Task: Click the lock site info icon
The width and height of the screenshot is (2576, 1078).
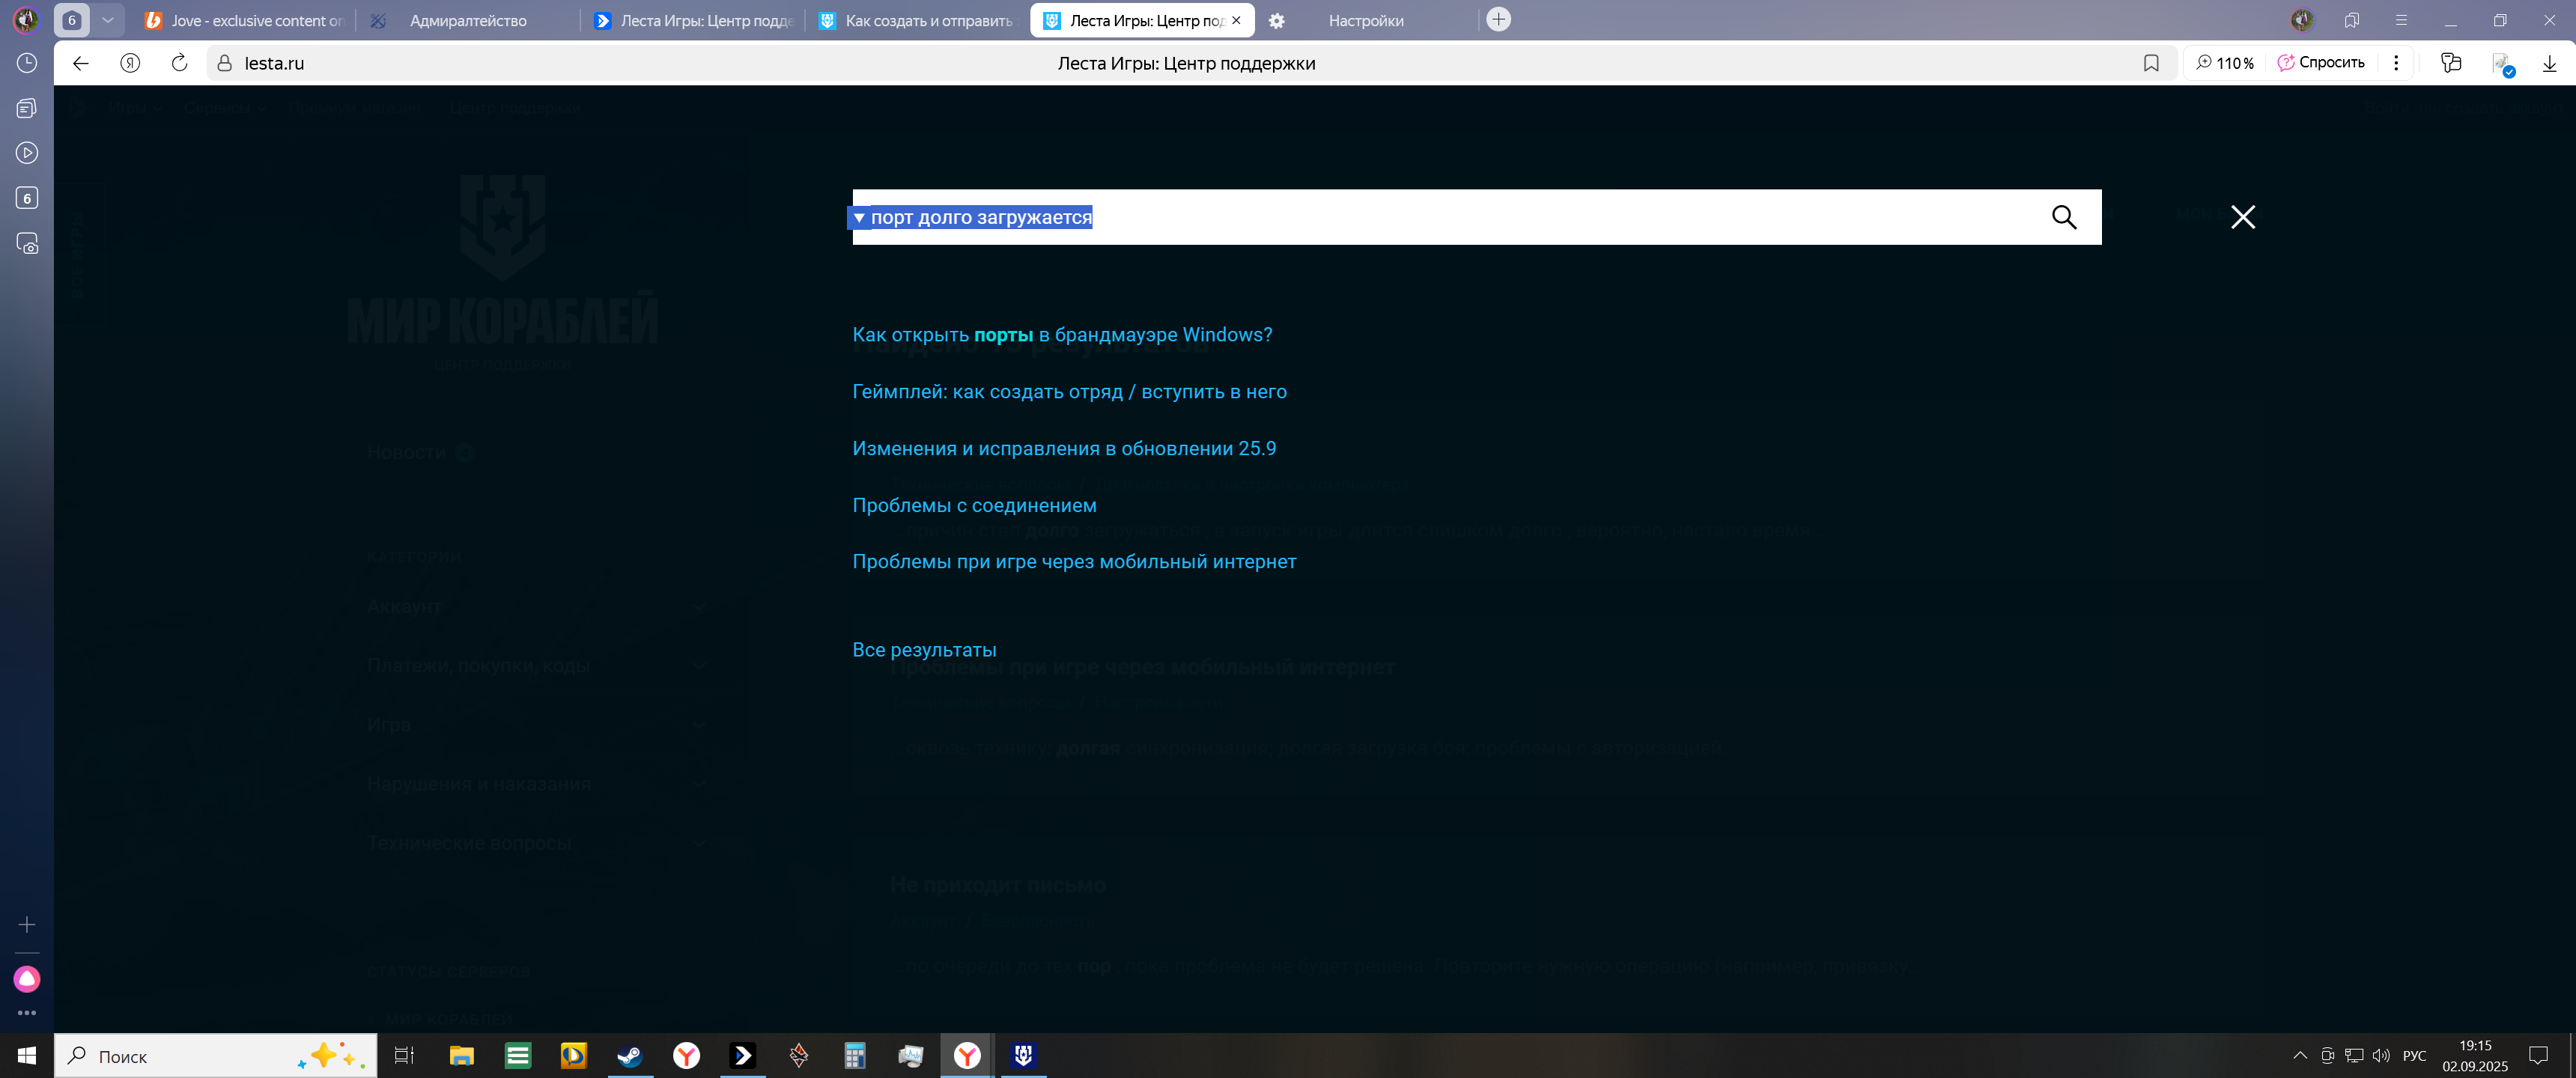Action: tap(225, 63)
